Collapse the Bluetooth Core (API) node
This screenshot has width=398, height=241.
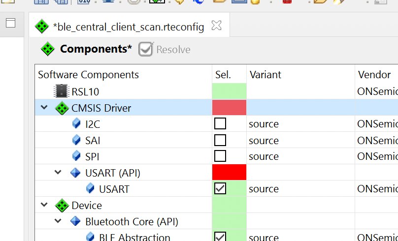(58, 221)
